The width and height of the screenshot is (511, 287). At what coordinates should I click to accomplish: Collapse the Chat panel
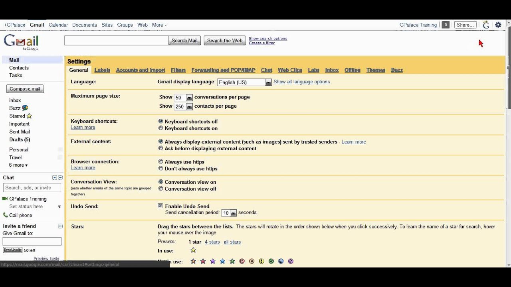(x=60, y=178)
